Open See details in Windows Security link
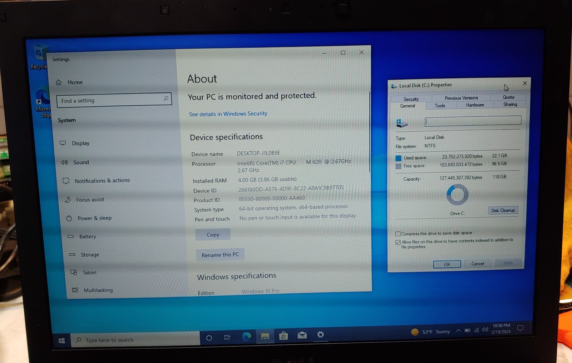Image resolution: width=572 pixels, height=363 pixels. pos(228,114)
